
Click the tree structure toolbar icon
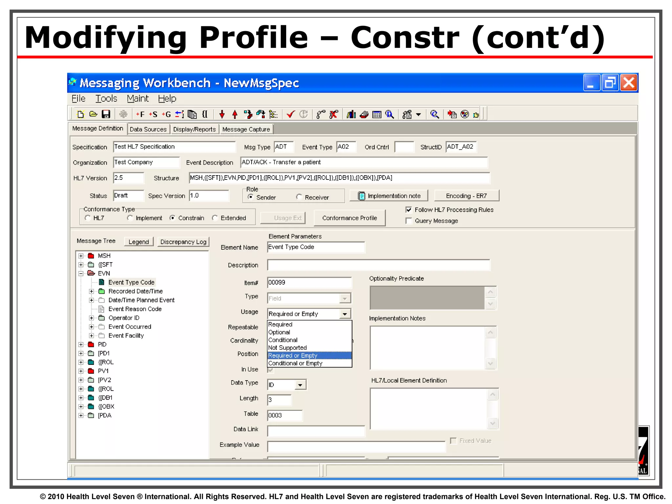pos(273,114)
